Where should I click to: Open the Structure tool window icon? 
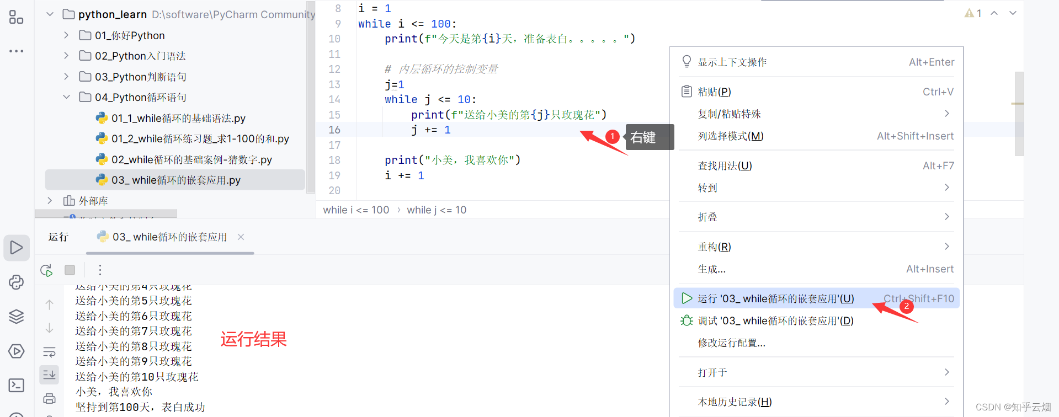(x=16, y=17)
